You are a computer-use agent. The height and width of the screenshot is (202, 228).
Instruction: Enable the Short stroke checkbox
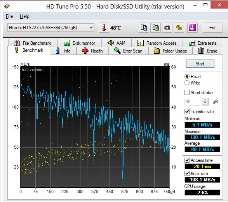[x=187, y=92]
